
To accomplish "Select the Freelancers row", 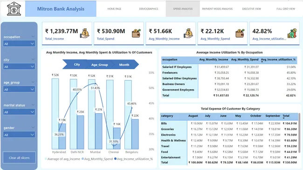I will [x=229, y=72].
